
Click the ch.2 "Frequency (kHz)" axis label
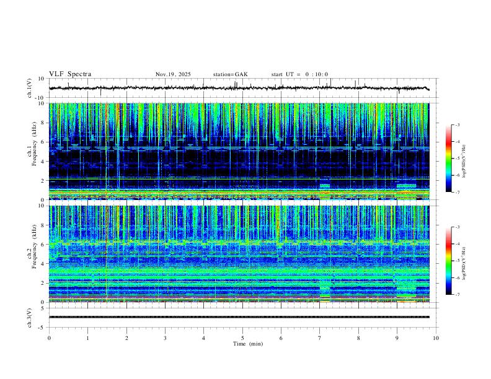point(34,246)
